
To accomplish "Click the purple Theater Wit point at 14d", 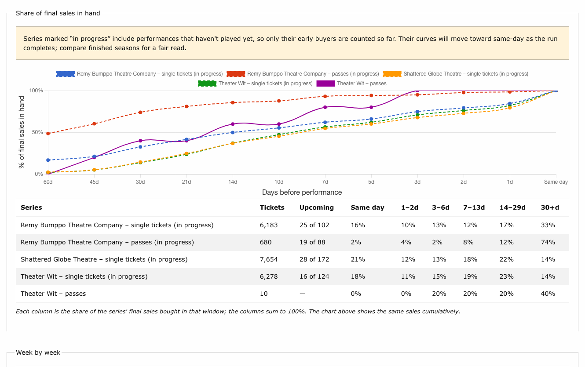I will [x=233, y=124].
